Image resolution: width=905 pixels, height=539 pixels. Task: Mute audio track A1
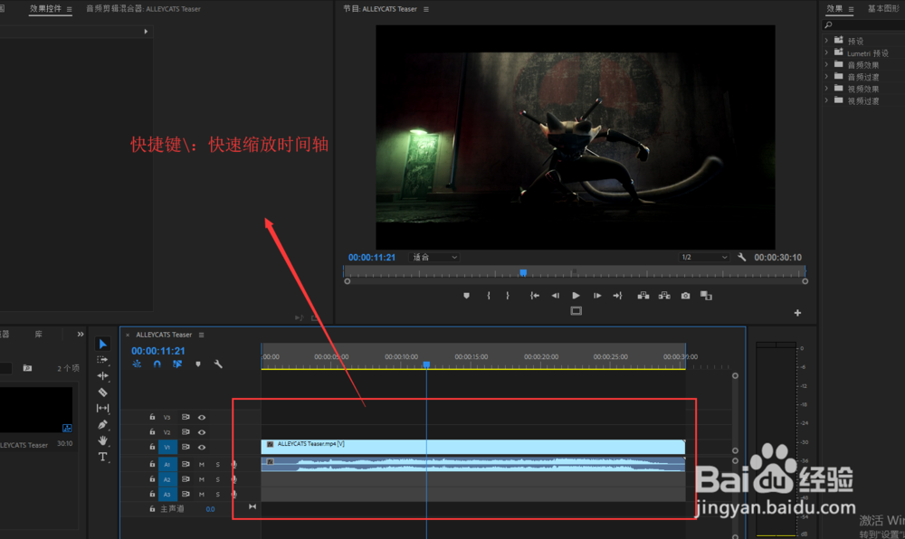pos(202,465)
